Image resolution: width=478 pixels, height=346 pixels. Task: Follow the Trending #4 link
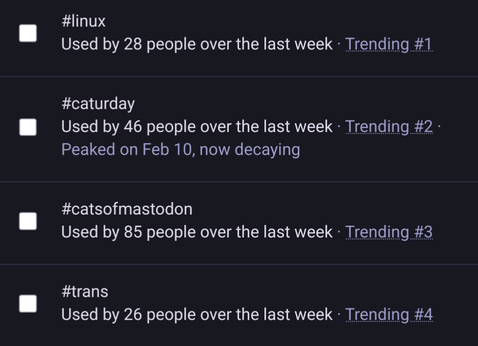coord(390,314)
